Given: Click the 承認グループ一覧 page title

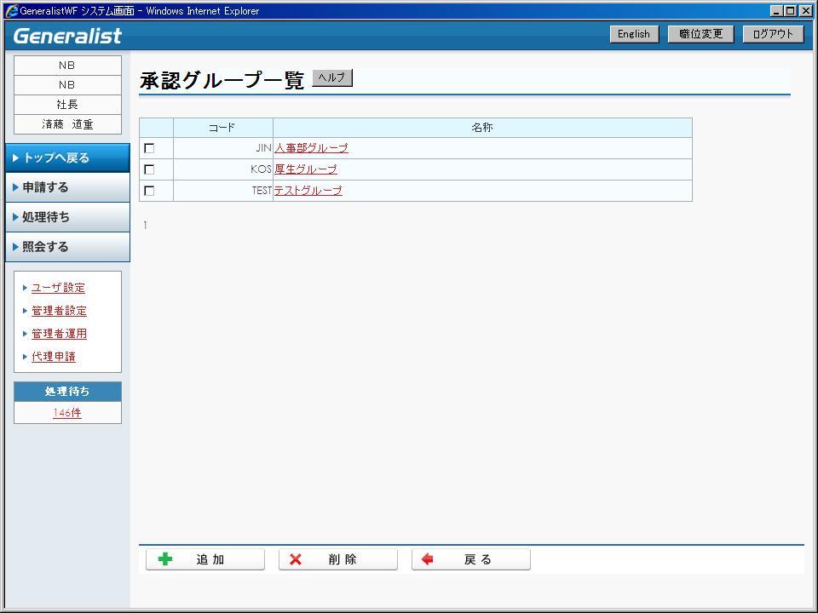Looking at the screenshot, I should pyautogui.click(x=222, y=81).
